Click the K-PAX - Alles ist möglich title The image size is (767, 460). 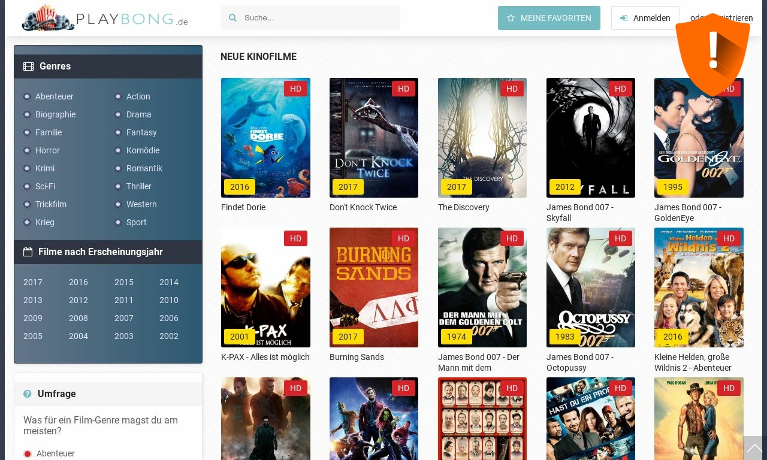tap(265, 357)
